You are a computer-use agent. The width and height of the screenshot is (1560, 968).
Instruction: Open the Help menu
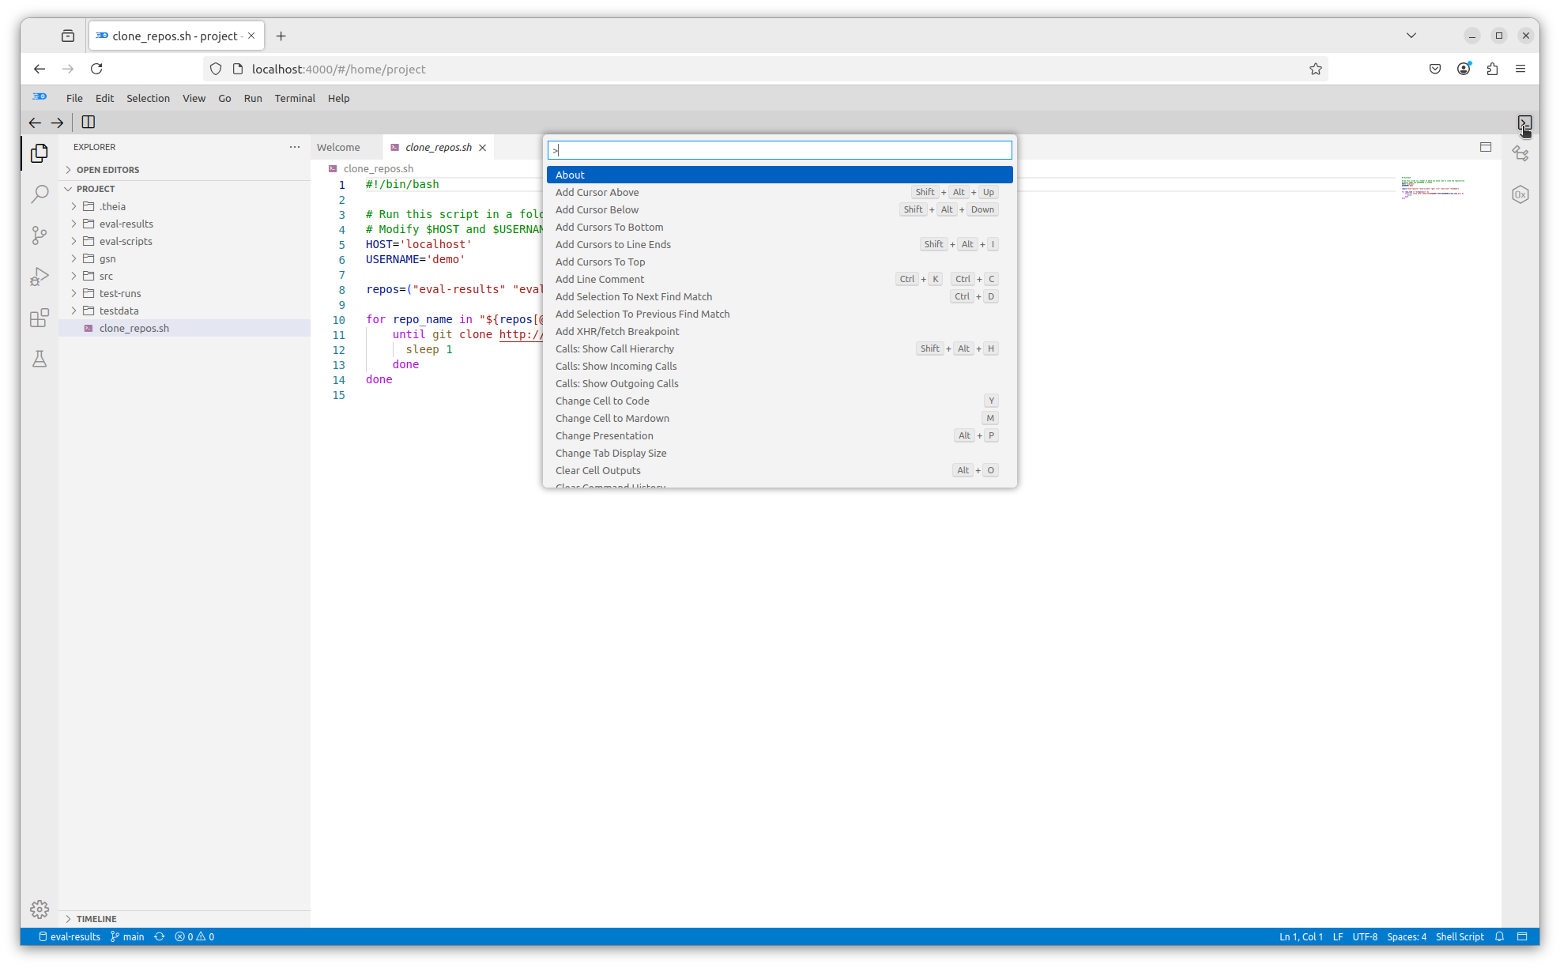click(x=338, y=98)
